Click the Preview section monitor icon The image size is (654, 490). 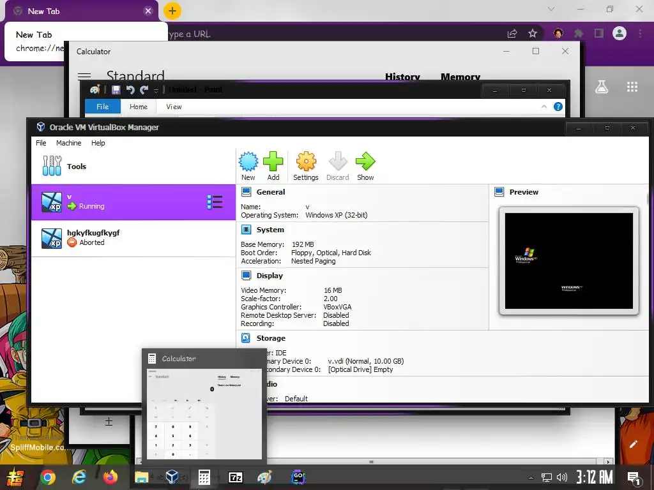pos(499,191)
